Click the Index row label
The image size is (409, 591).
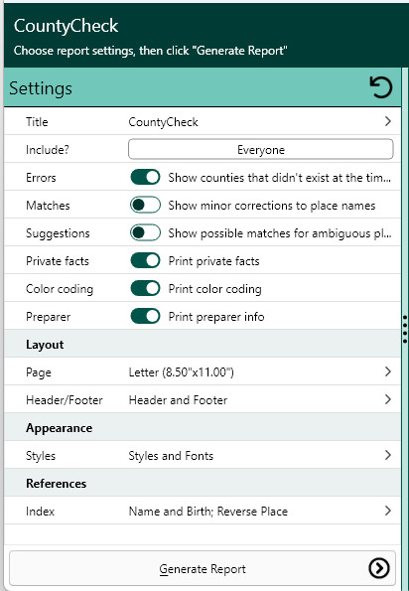pos(40,512)
